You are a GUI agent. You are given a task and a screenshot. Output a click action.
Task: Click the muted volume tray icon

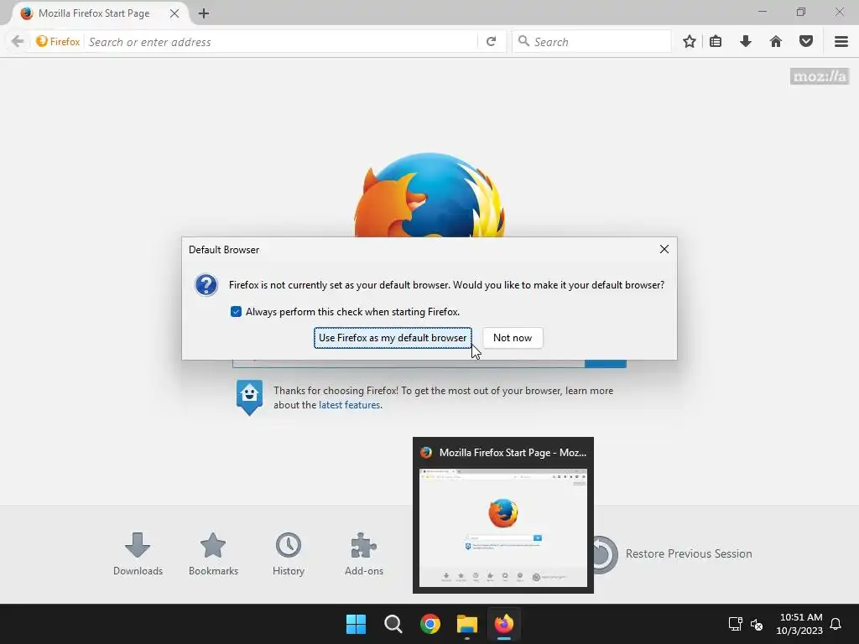[757, 624]
